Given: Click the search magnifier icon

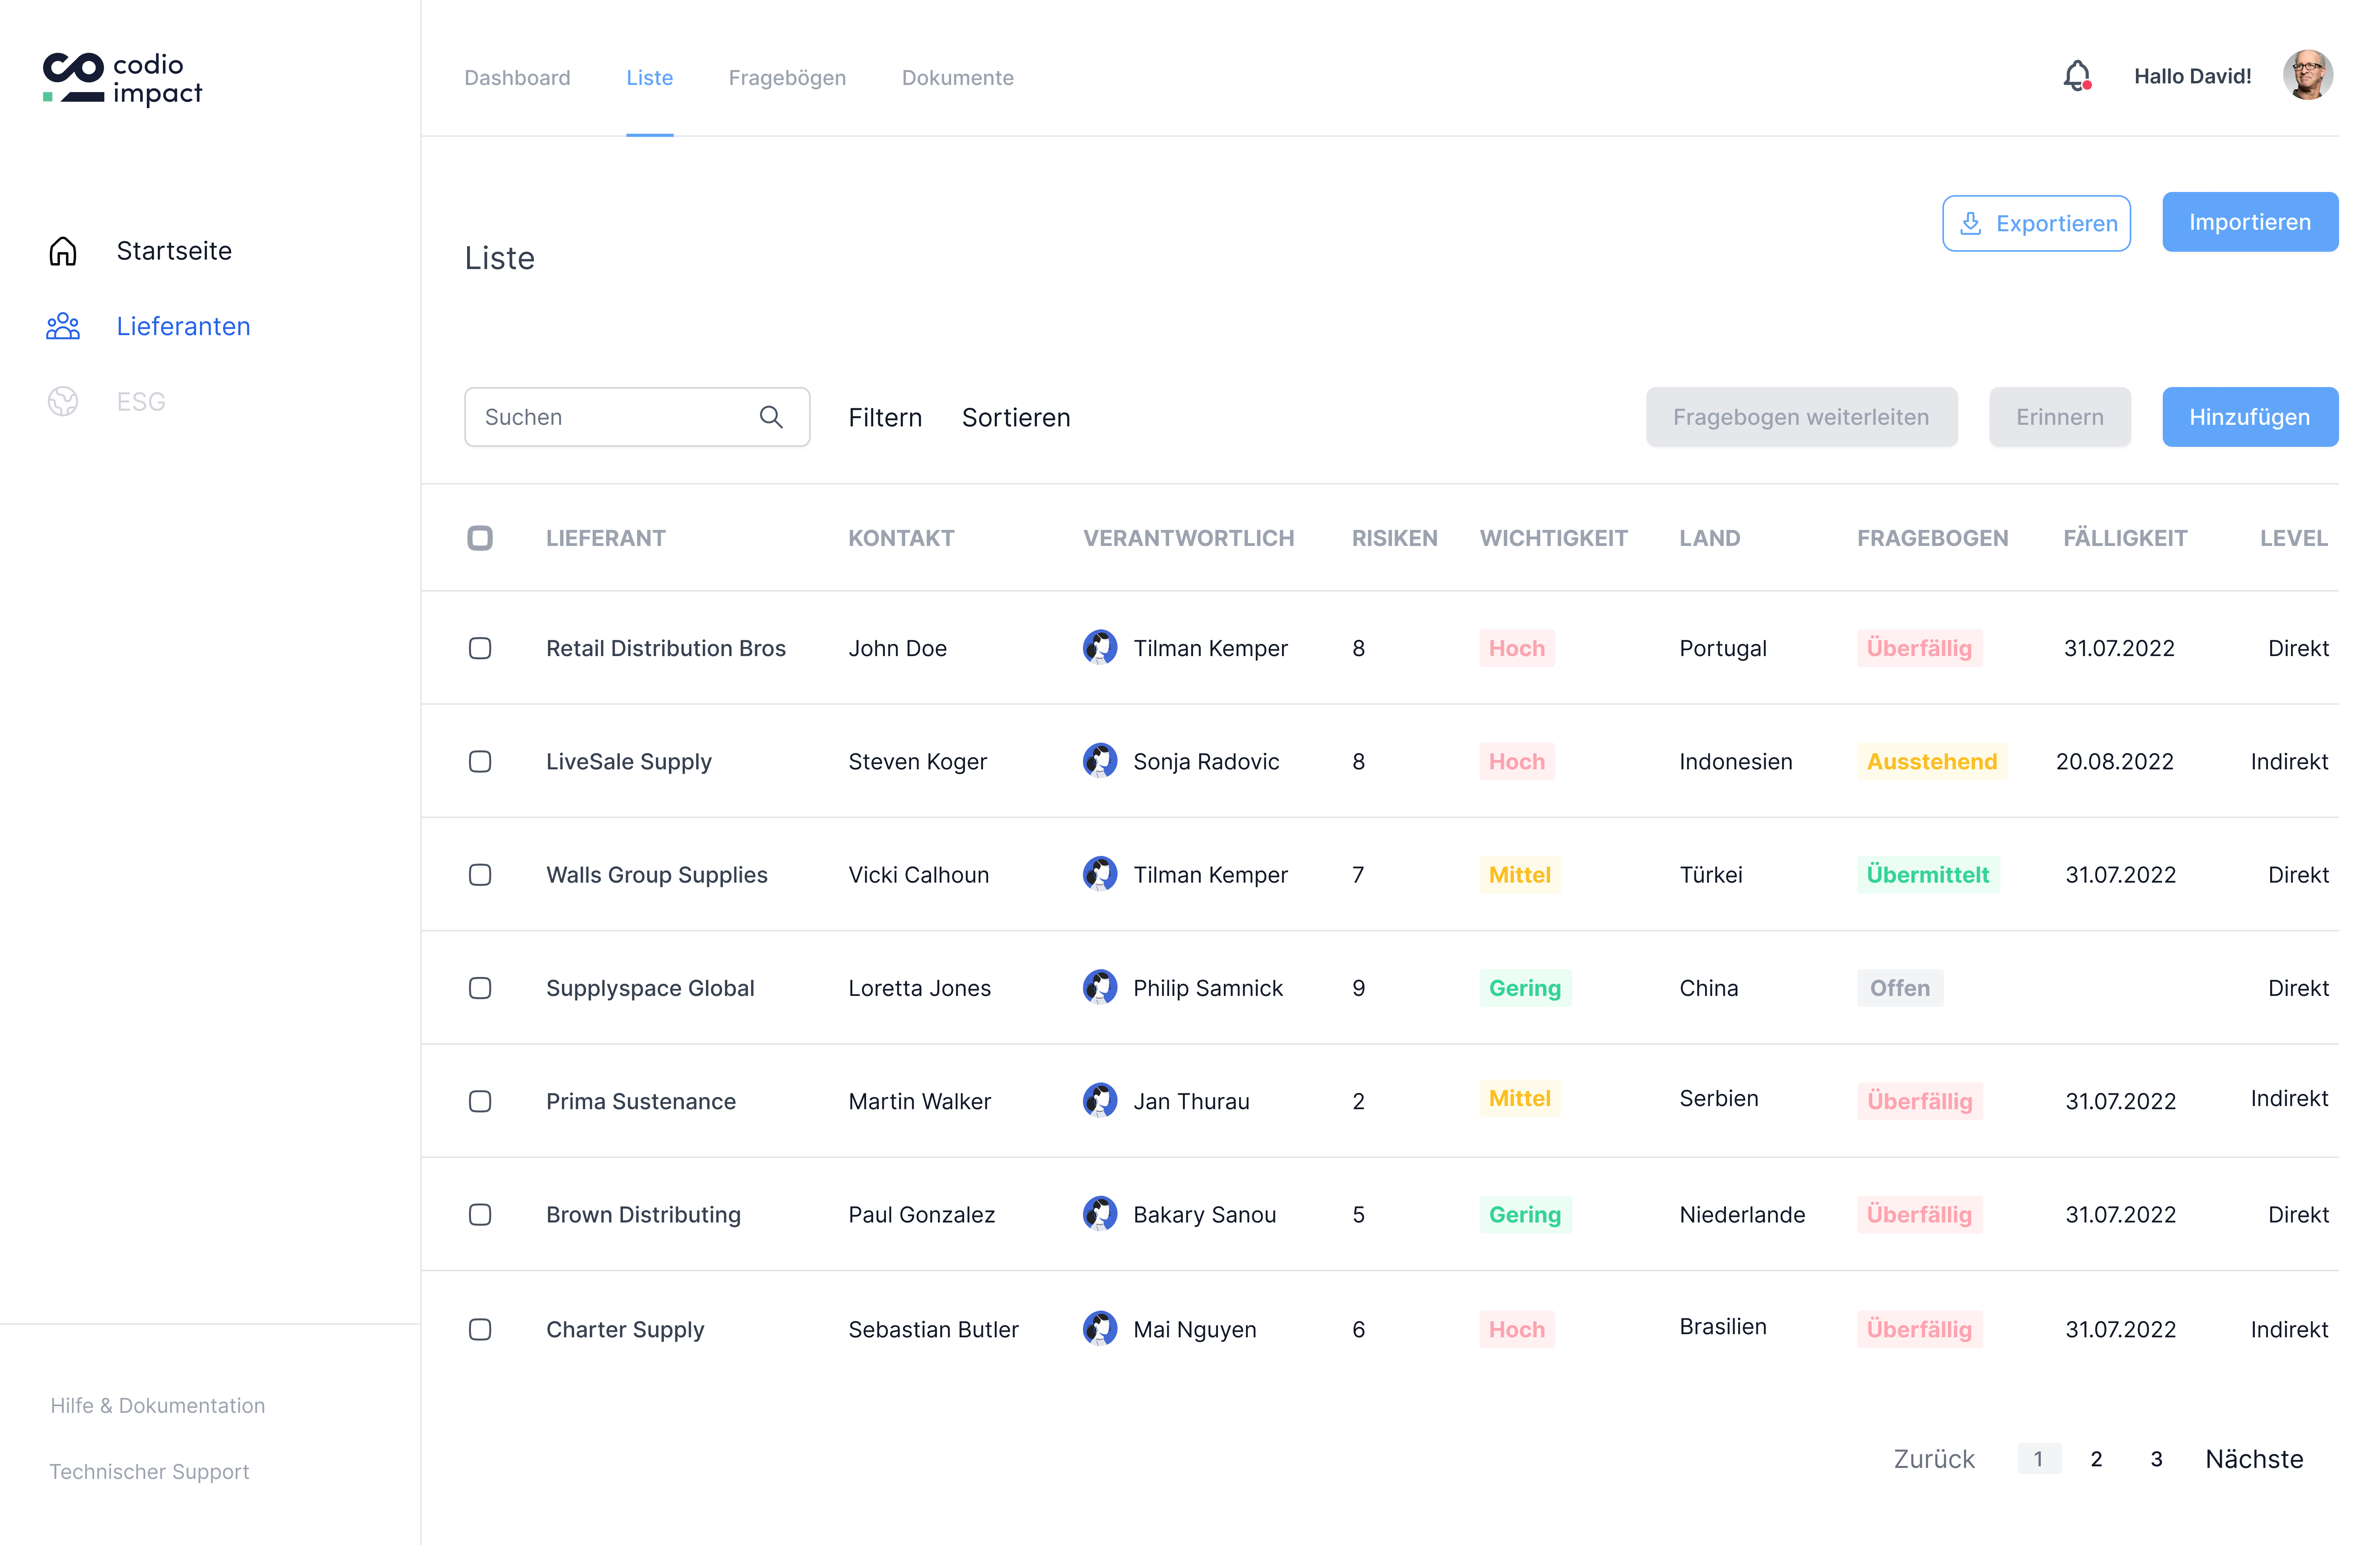Looking at the screenshot, I should point(770,417).
